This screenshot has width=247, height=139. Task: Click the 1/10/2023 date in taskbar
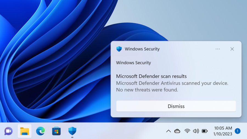point(223,134)
